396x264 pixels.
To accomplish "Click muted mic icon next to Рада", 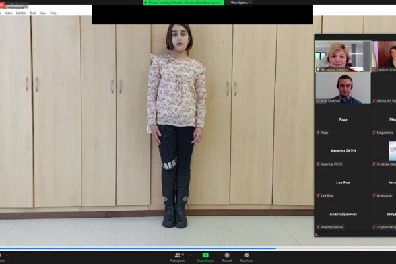I will pos(318,132).
